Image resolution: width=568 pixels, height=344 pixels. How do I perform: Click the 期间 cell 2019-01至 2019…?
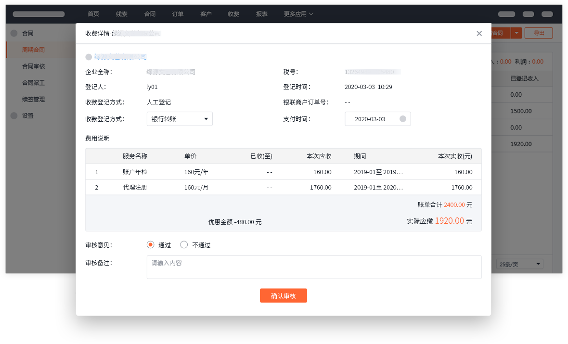(x=378, y=172)
